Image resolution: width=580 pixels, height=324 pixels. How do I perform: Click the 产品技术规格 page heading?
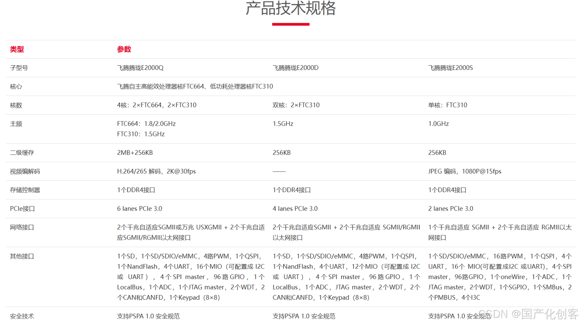point(291,8)
